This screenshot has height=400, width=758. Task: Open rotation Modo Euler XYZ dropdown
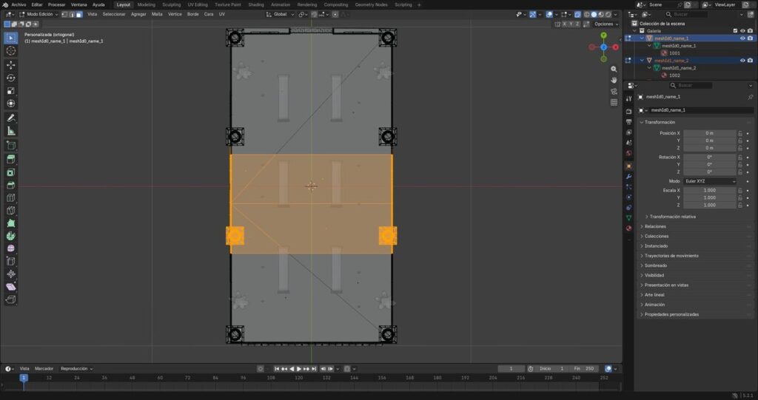(710, 181)
